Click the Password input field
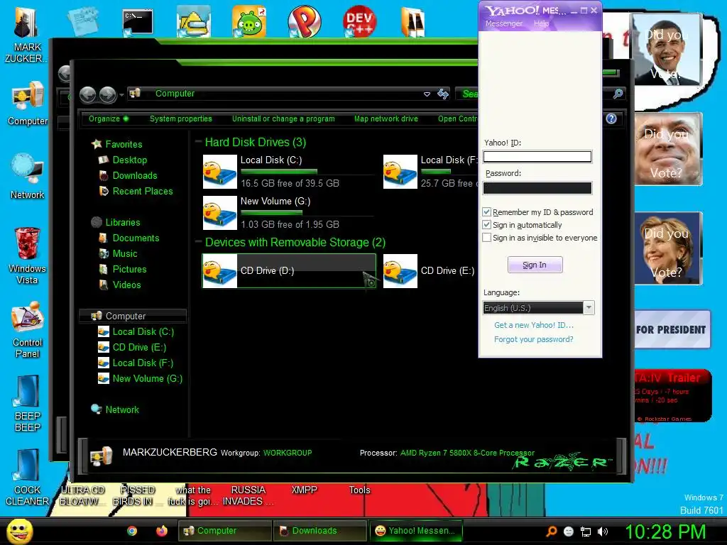Image resolution: width=727 pixels, height=545 pixels. [537, 187]
